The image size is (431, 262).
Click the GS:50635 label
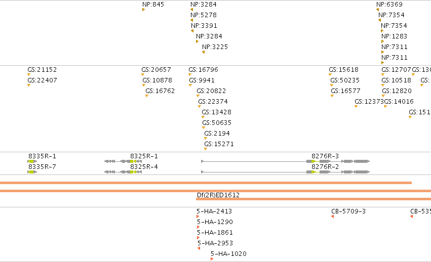tap(217, 122)
